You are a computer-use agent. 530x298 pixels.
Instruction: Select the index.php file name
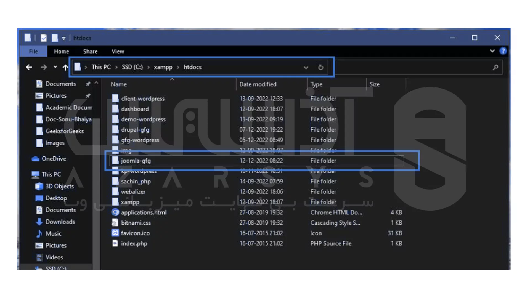pyautogui.click(x=134, y=243)
